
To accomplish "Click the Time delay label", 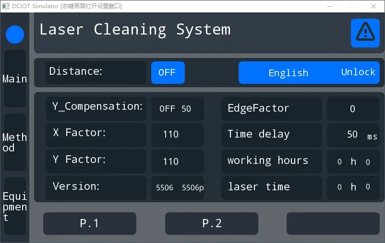I will (x=259, y=134).
